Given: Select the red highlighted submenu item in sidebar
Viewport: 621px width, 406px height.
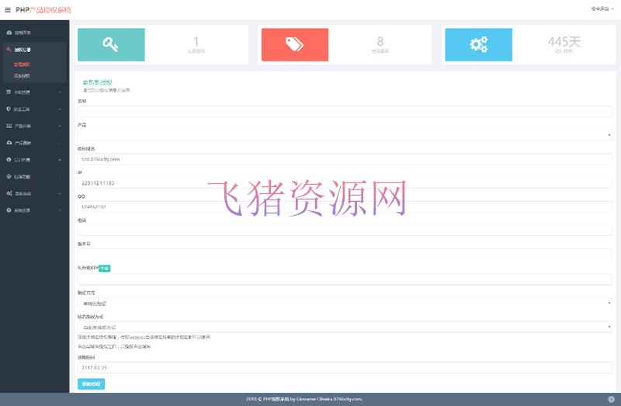Looking at the screenshot, I should click(x=23, y=64).
